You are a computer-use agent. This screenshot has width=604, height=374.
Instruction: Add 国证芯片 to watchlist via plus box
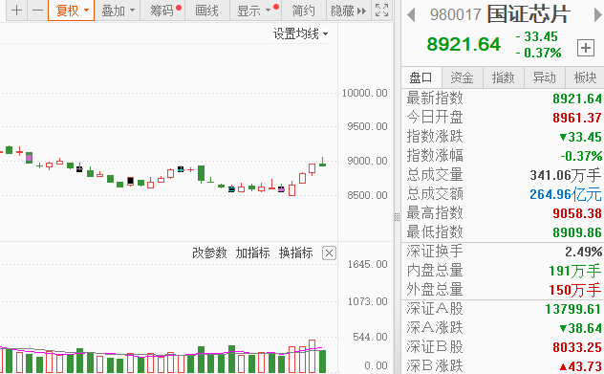coord(586,48)
